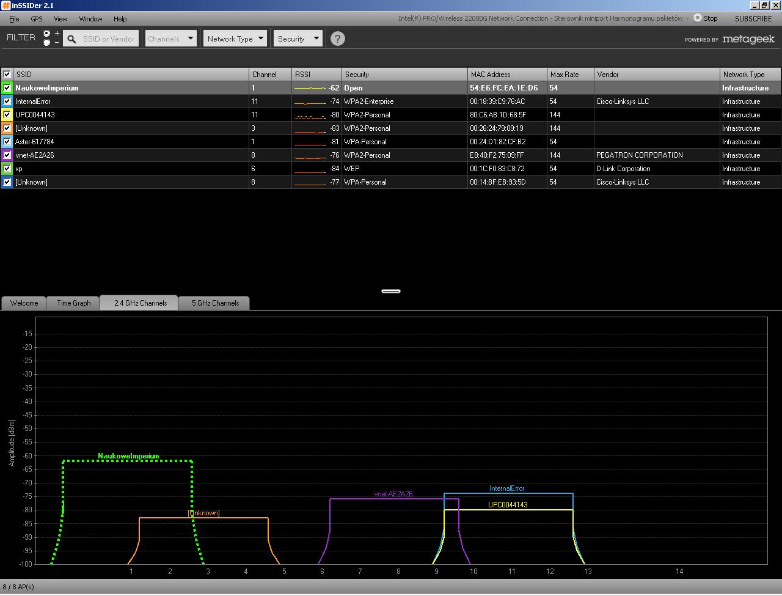Sort networks by the RSSI column header

click(316, 75)
